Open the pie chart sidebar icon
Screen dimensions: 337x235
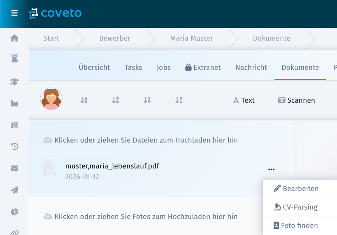(14, 212)
